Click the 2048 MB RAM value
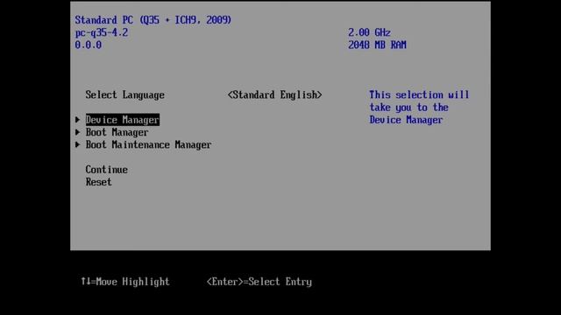This screenshot has height=315, width=561. [377, 45]
